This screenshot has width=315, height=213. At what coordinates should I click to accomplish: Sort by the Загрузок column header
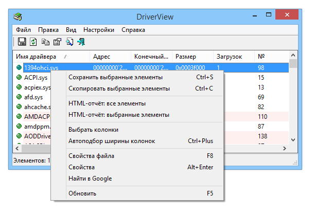(230, 56)
